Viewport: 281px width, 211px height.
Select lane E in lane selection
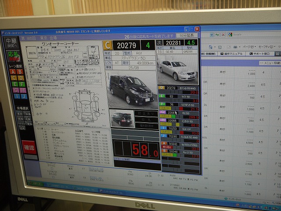pyautogui.click(x=14, y=84)
